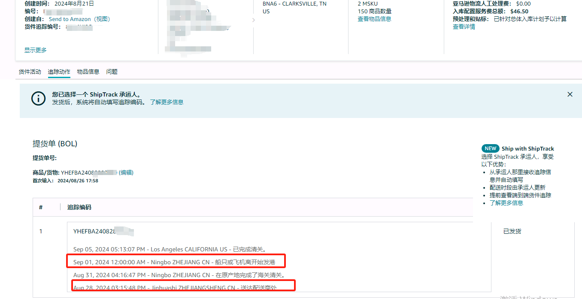Click the Sep 01 Ningbo departure entry

pyautogui.click(x=174, y=262)
